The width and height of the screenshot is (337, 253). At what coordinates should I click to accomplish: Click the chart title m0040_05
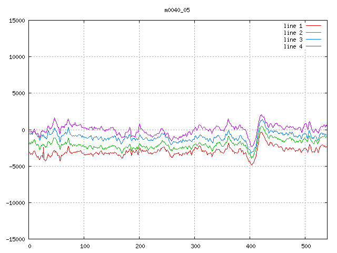tap(177, 10)
